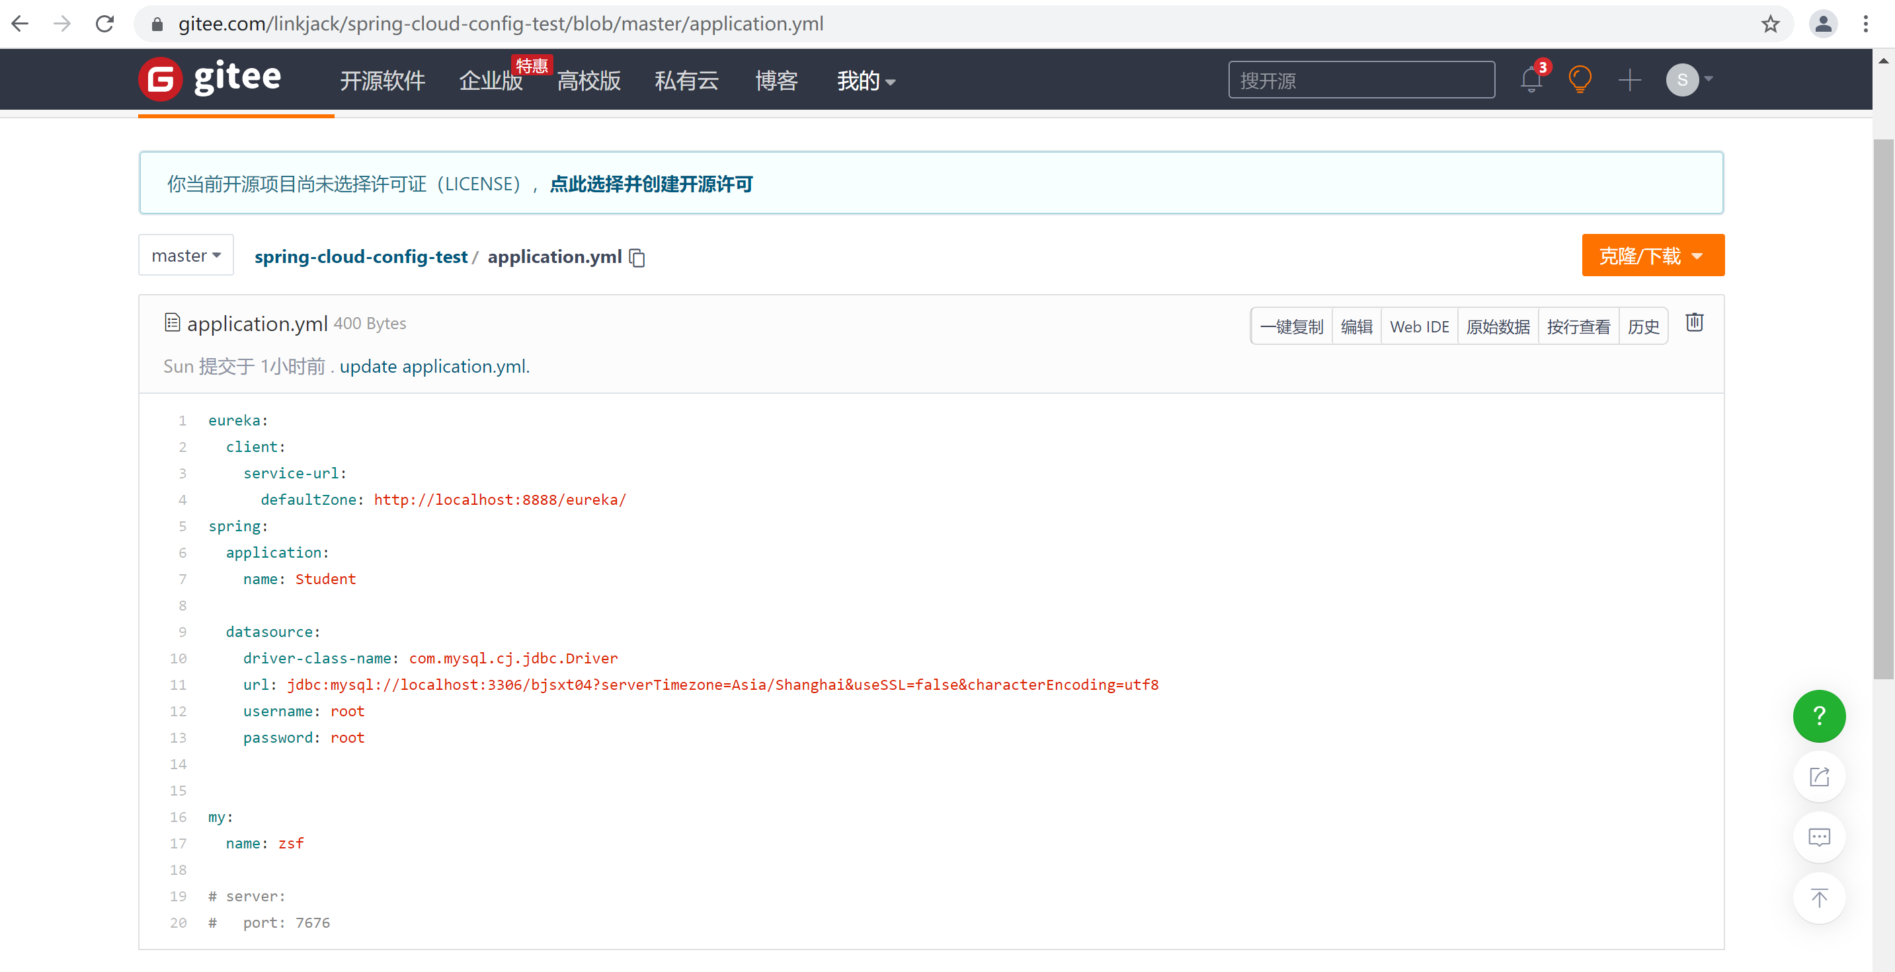Open the license creation link 点此选择并创建开源许可
Viewport: 1895px width, 972px height.
(x=651, y=184)
